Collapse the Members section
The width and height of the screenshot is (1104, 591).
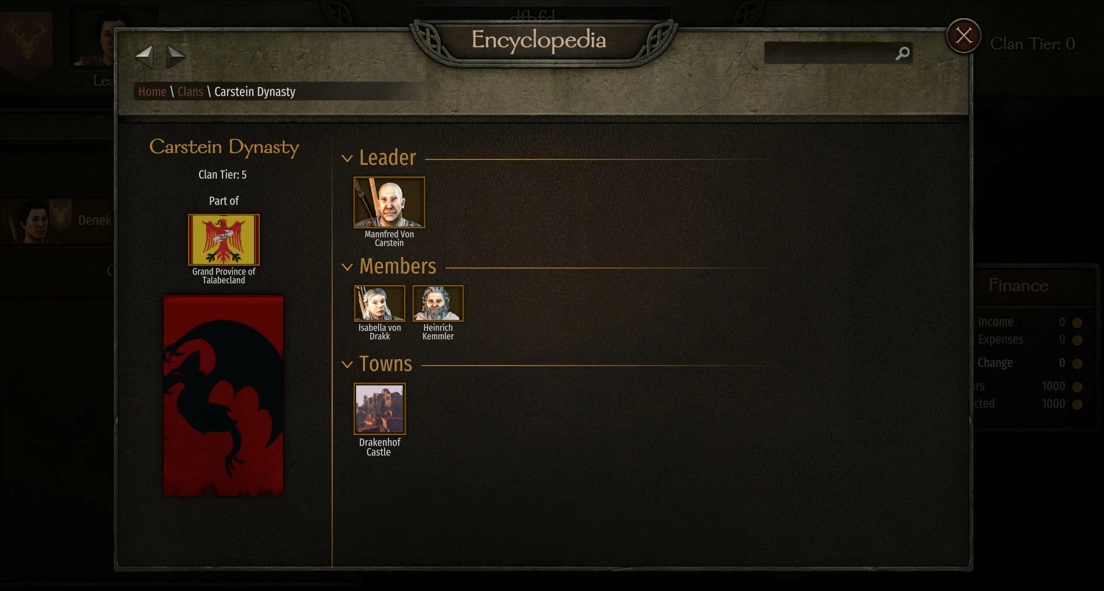tap(347, 267)
